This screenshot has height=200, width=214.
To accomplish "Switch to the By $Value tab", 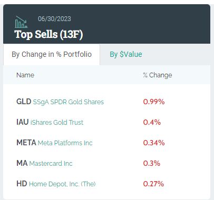I will [x=126, y=54].
